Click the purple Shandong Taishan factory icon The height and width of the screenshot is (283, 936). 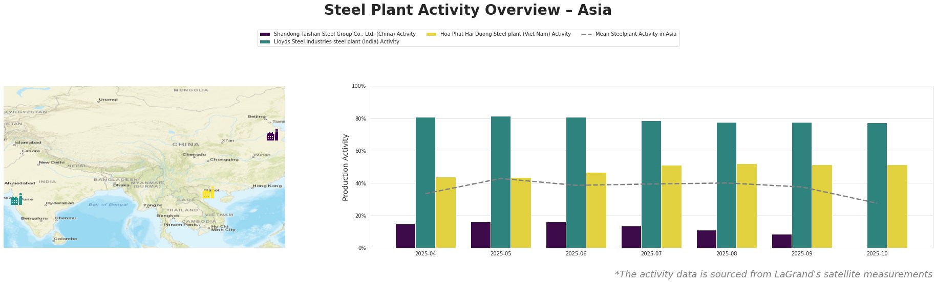(272, 135)
